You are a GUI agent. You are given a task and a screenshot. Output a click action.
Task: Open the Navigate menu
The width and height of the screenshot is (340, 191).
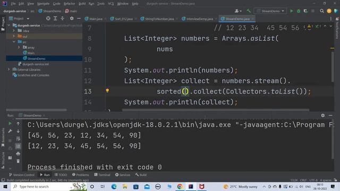43,4
